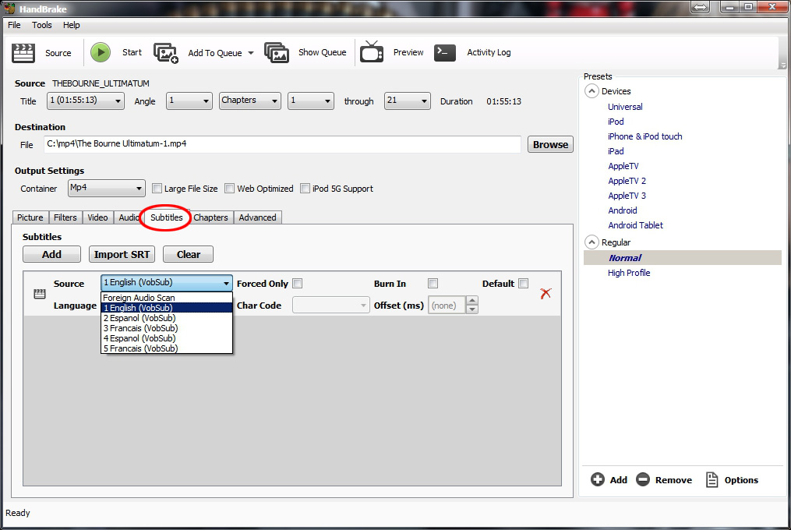
Task: Enable Burn In checkbox
Action: (x=433, y=283)
